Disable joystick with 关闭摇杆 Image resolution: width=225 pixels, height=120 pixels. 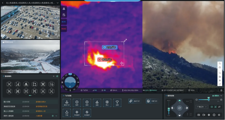click(87, 112)
